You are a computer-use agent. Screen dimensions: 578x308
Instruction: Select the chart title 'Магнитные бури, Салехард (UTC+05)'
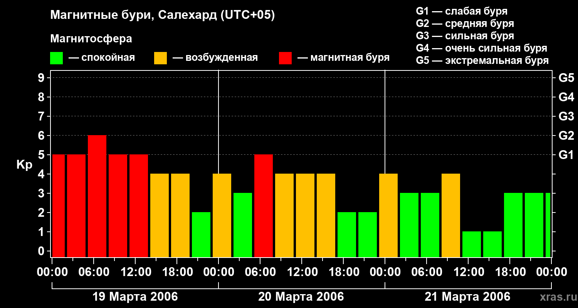163,16
